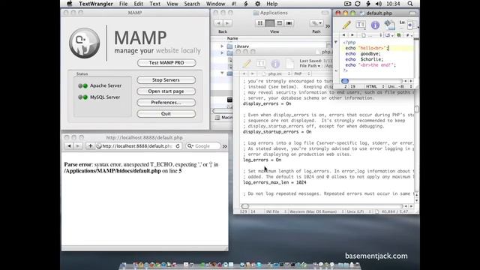The height and width of the screenshot is (270, 480).
Task: Open the Edit menu
Action: tap(138, 4)
